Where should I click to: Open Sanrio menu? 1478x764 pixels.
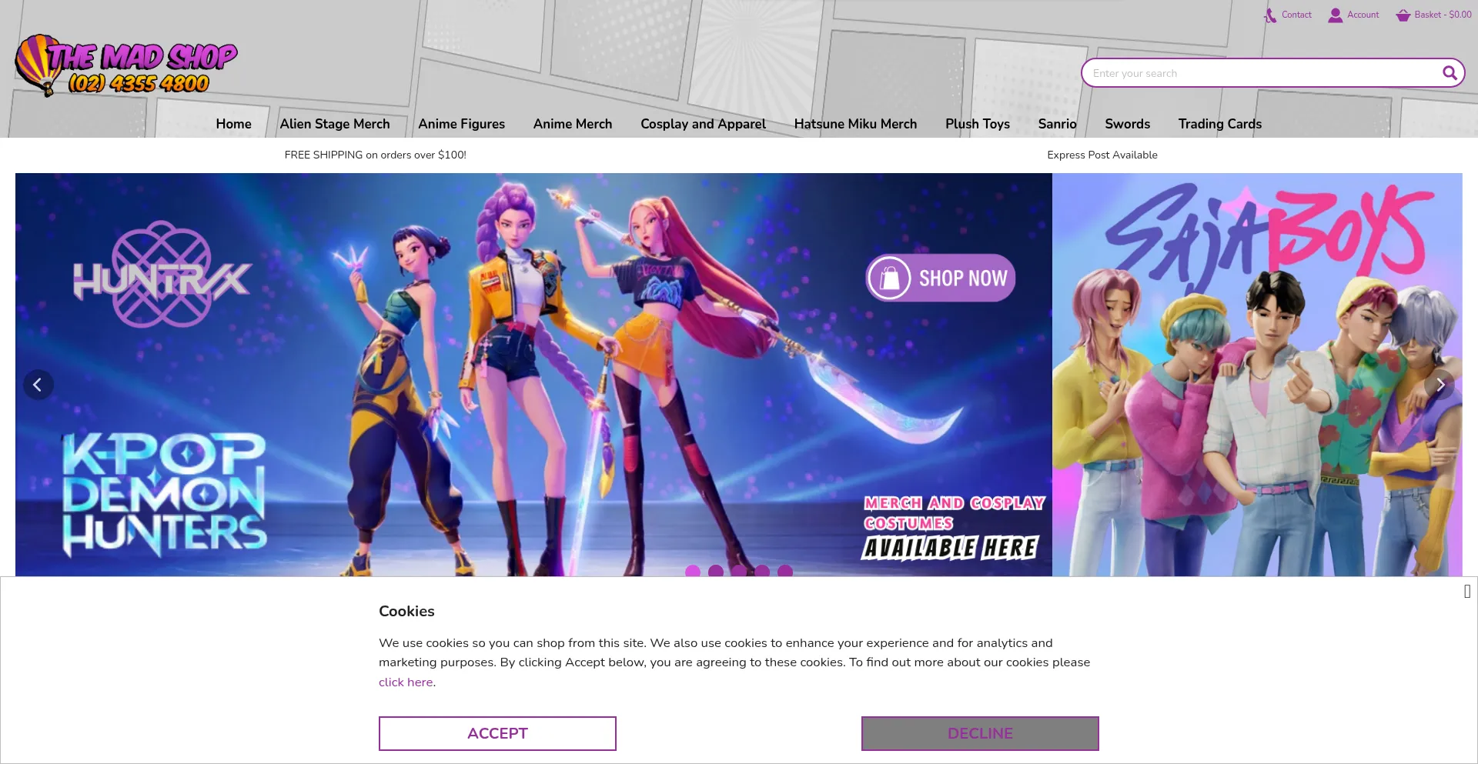click(x=1057, y=124)
